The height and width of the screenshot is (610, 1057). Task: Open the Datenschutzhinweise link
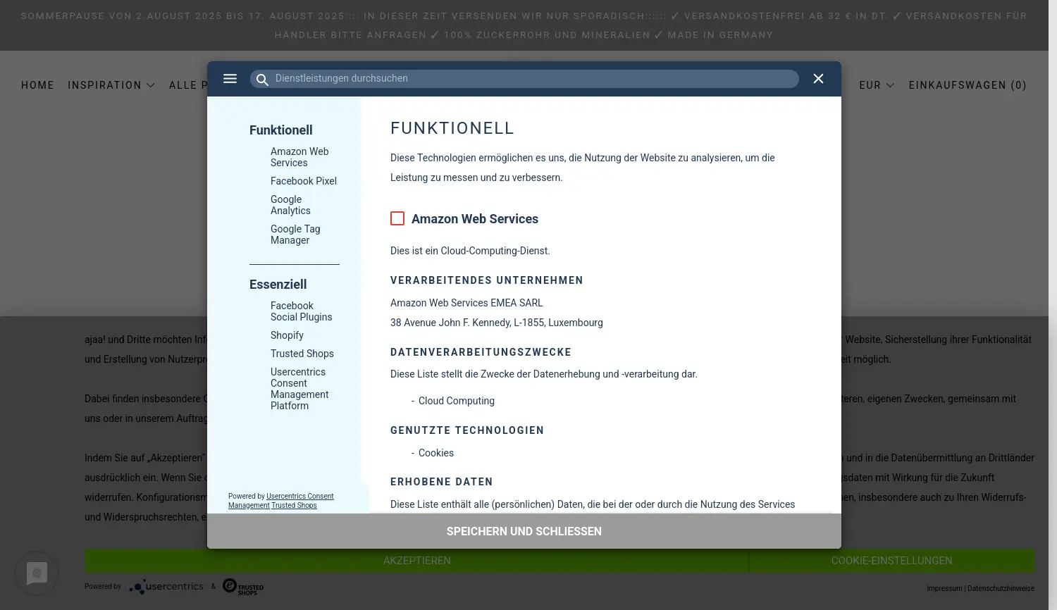tap(1001, 589)
